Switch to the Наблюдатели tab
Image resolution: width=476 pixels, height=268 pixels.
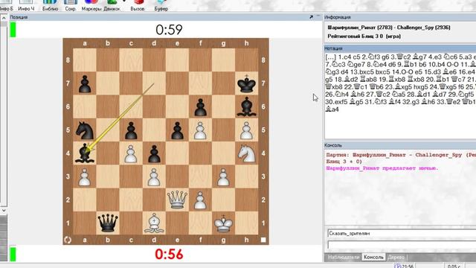(x=343, y=257)
